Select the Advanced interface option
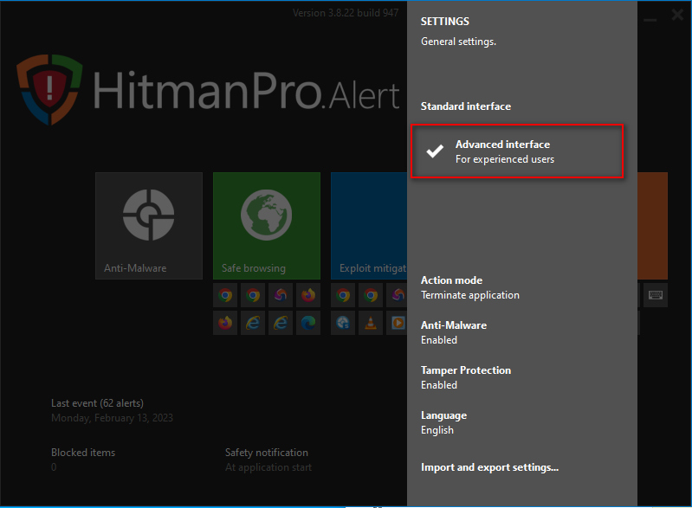The image size is (692, 508). click(x=517, y=151)
